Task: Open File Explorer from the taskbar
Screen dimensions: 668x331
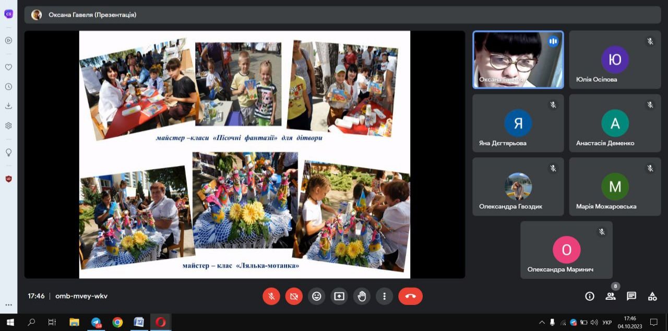Action: point(74,322)
